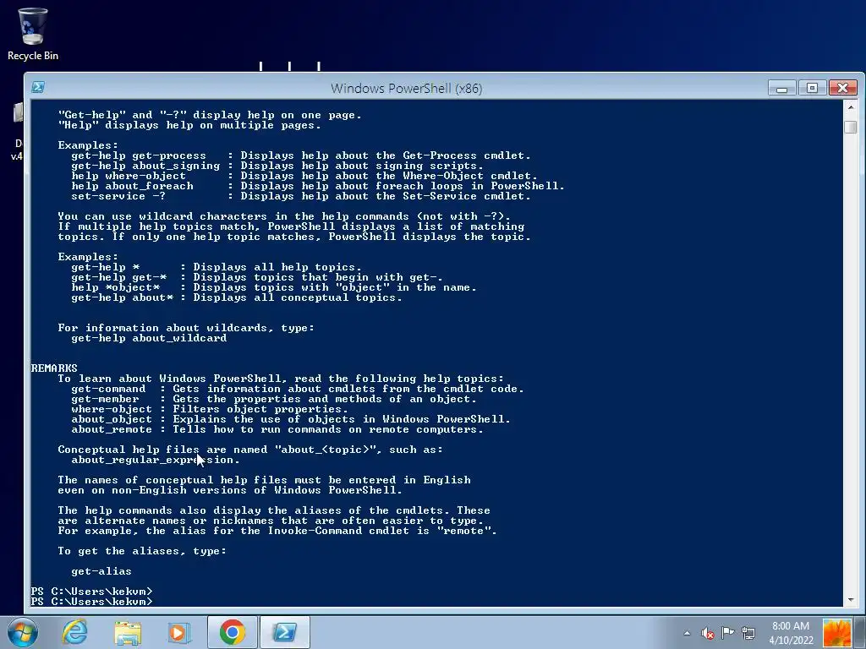Click the 8:00 AM clock in tray
This screenshot has width=866, height=649.
click(x=791, y=626)
